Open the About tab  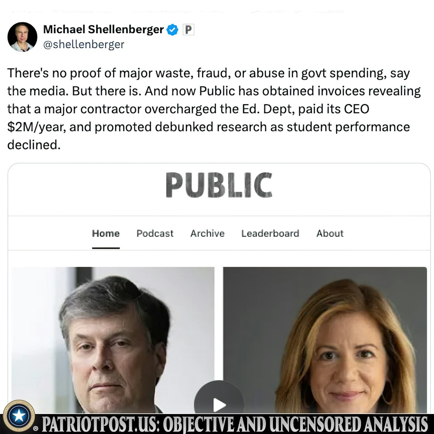click(x=330, y=234)
